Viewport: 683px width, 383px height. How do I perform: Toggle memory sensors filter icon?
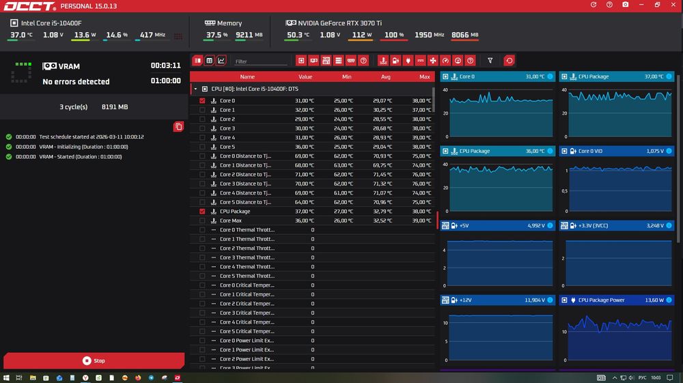point(350,61)
